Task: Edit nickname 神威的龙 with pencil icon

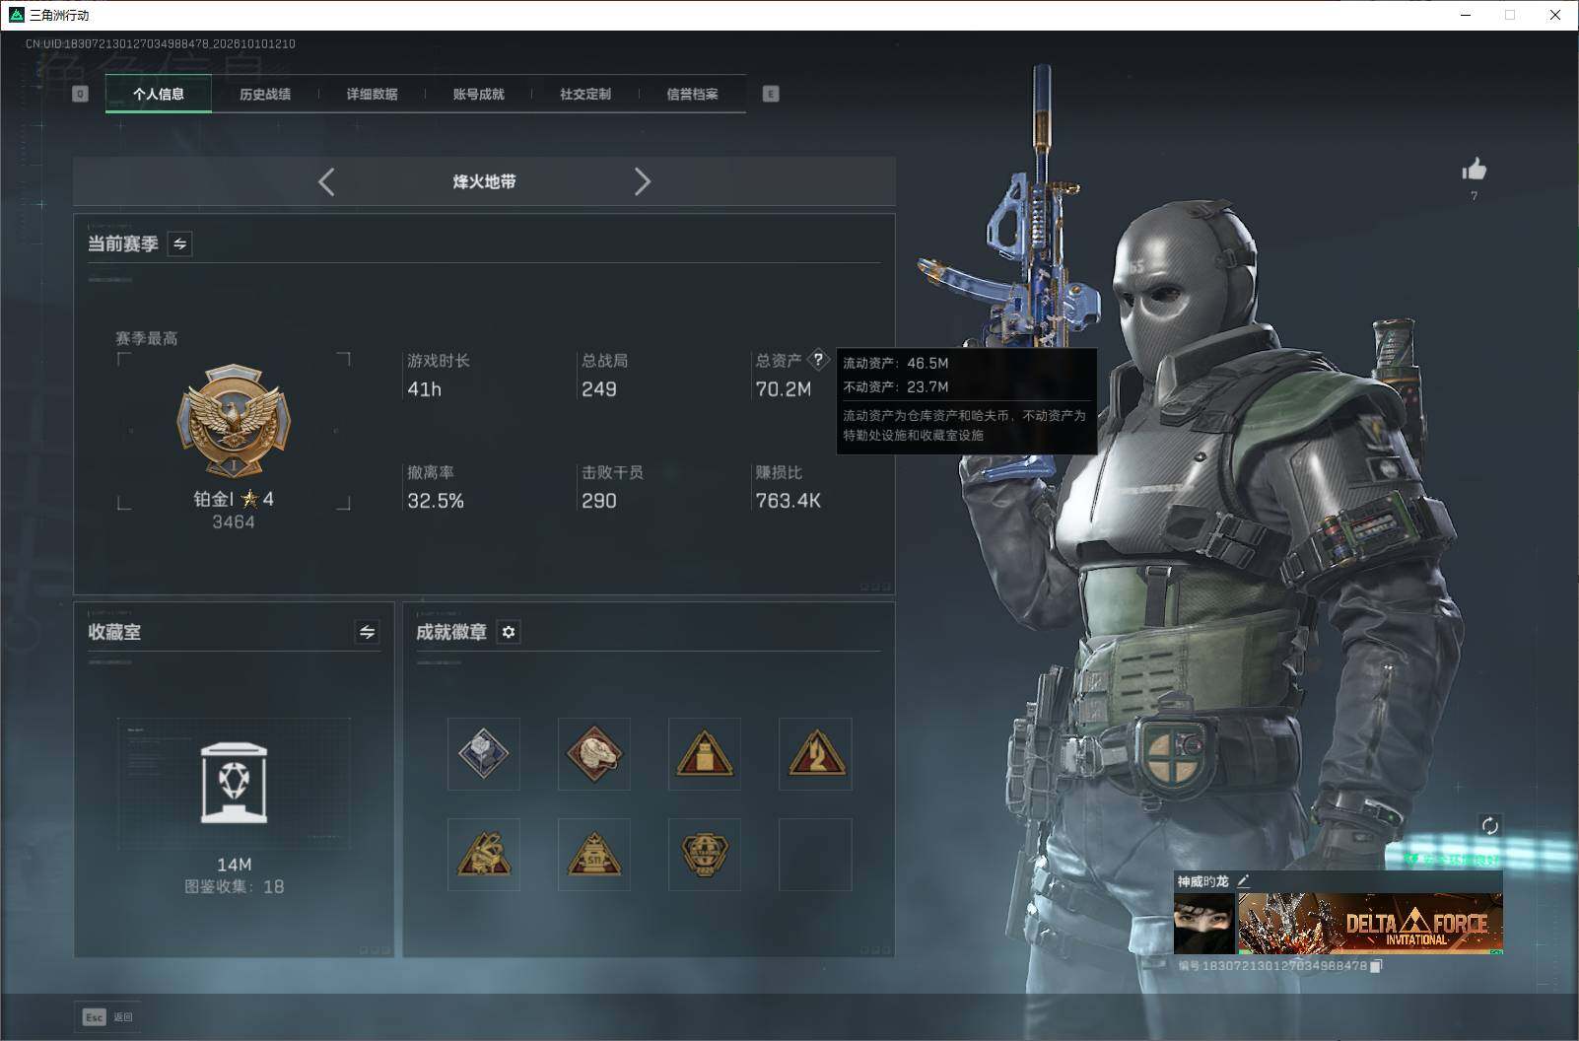Action: [x=1244, y=880]
